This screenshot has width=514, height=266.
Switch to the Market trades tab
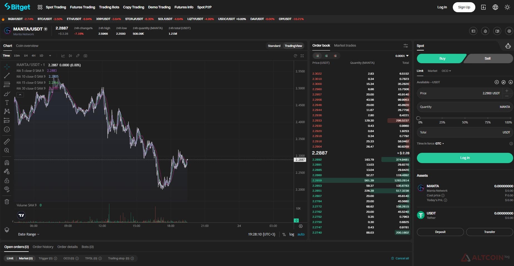345,45
